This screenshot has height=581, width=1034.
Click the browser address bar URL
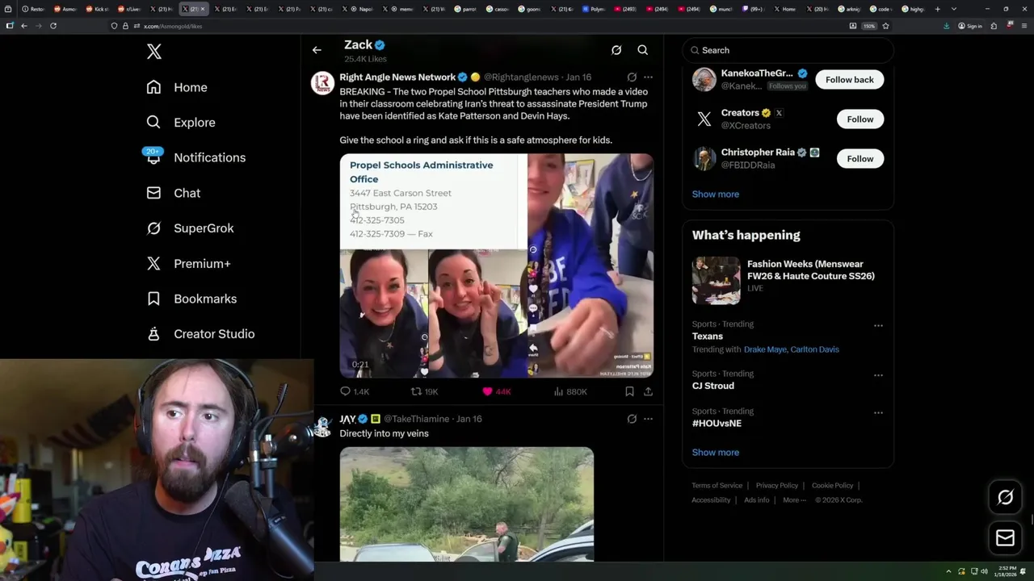tap(173, 26)
